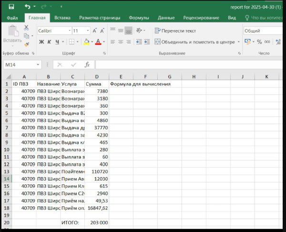Click the formula bar cancel X icon
This screenshot has width=286, height=232.
click(x=60, y=64)
